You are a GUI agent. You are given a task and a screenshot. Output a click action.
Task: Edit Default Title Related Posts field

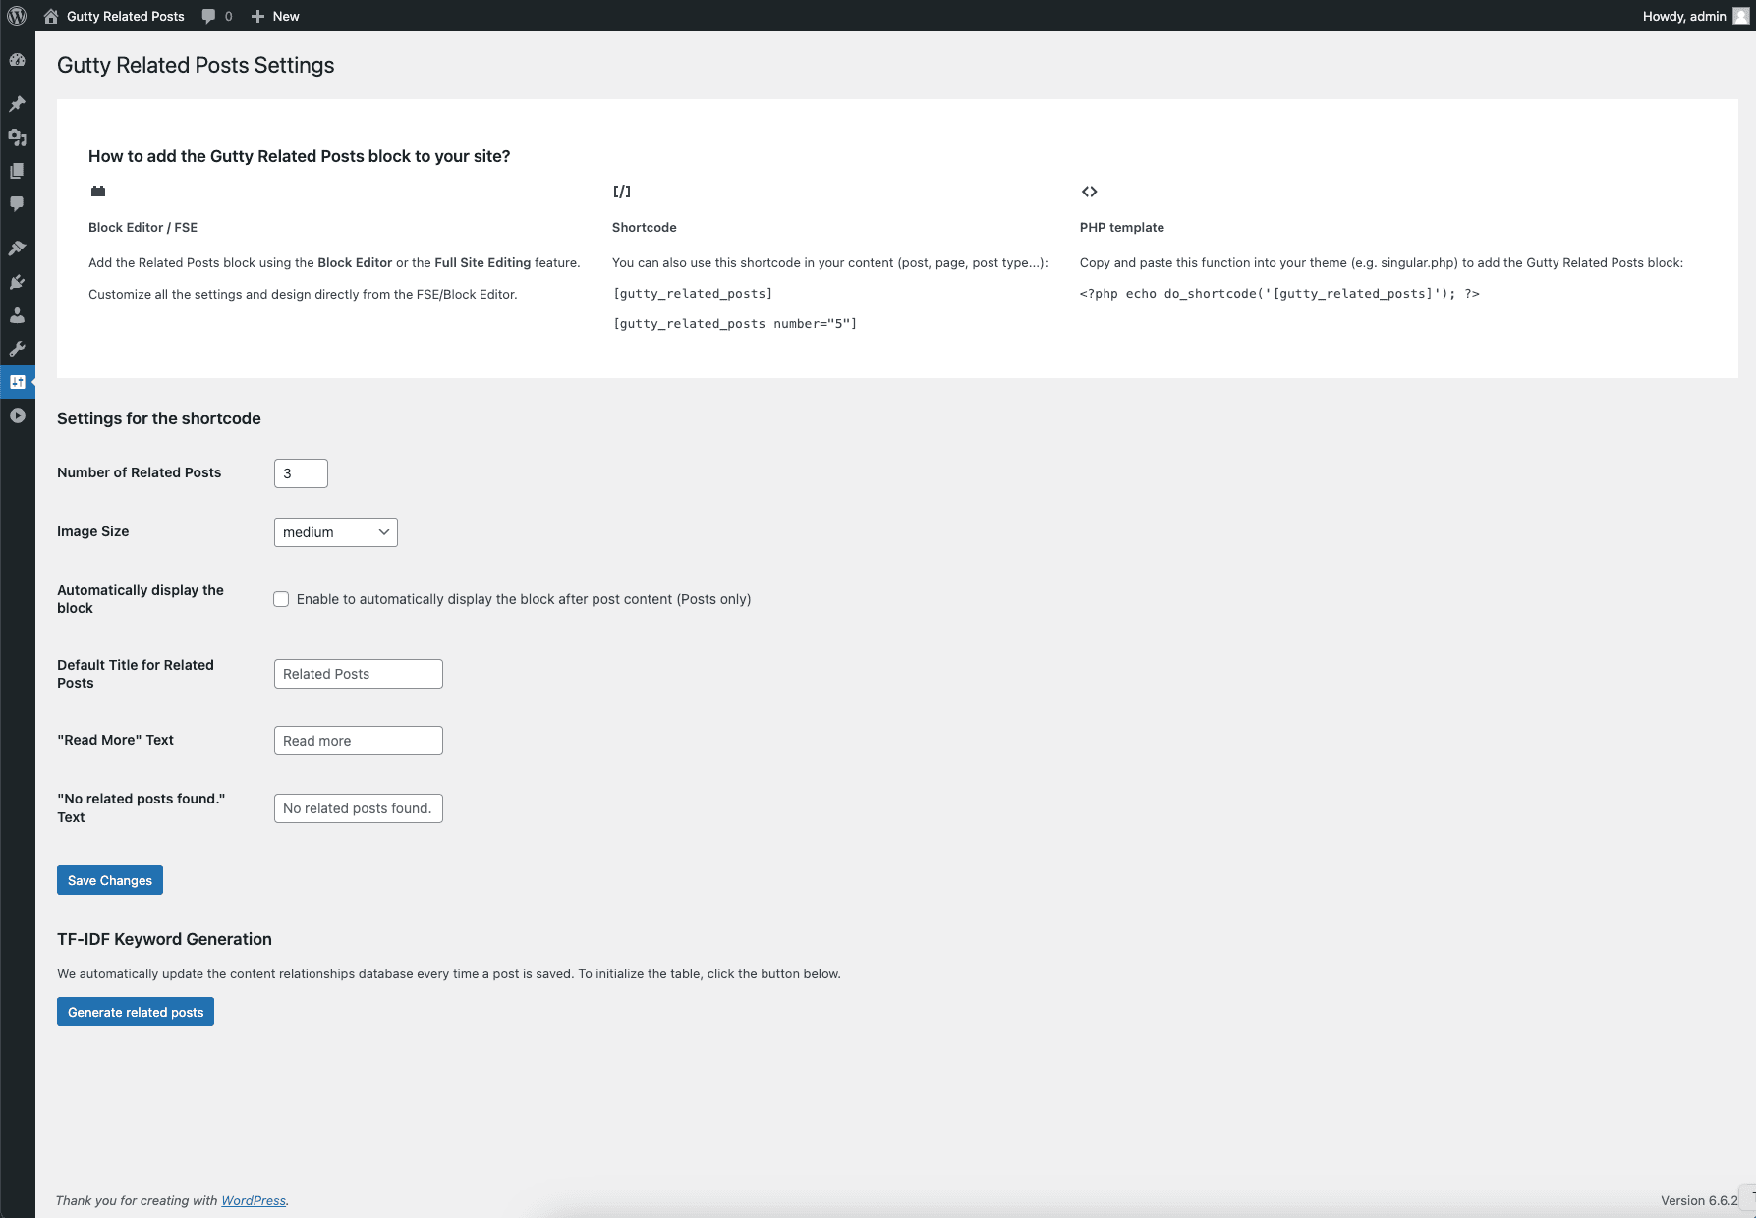point(359,674)
